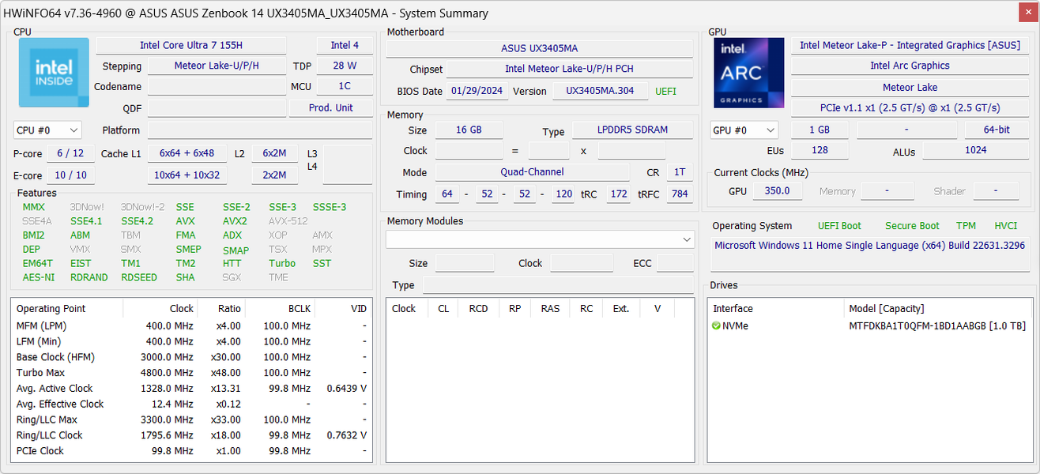The width and height of the screenshot is (1040, 474).
Task: Click the Intel Inside CPU logo
Action: click(x=54, y=73)
